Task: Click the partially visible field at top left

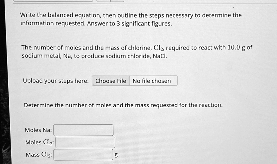Action: (x=54, y=1)
